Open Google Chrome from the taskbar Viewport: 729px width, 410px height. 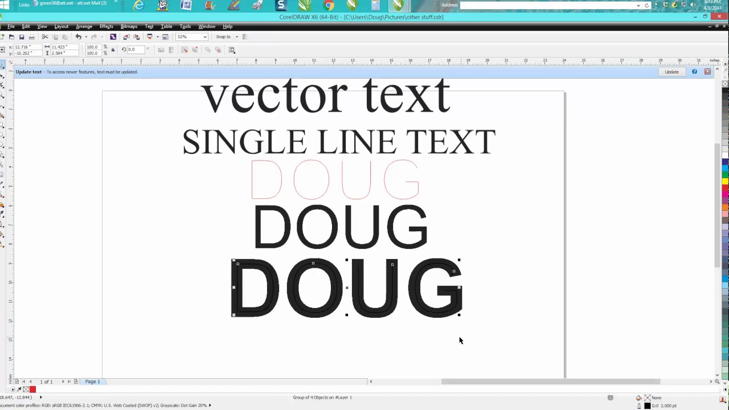click(329, 6)
